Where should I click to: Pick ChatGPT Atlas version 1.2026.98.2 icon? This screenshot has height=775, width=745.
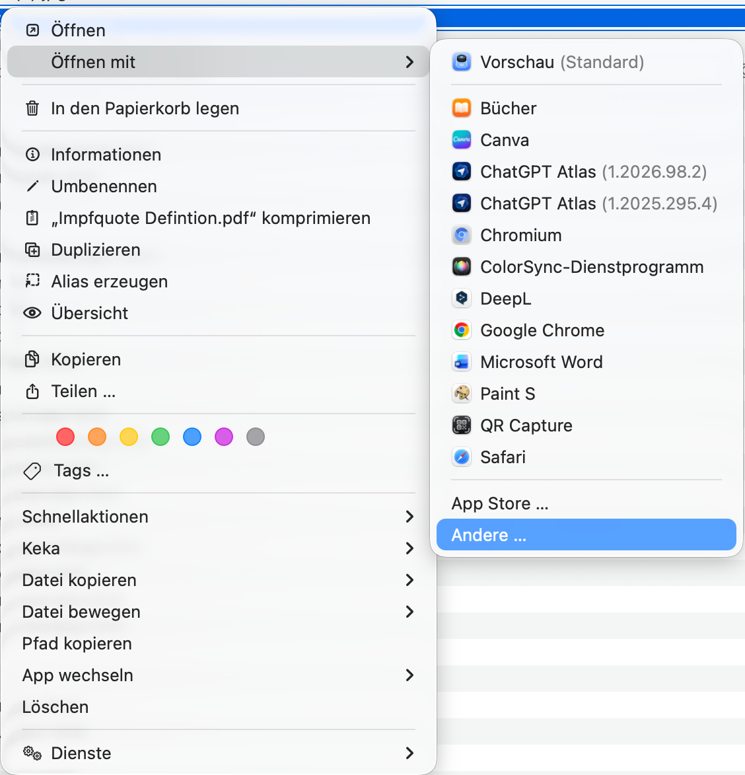(462, 172)
